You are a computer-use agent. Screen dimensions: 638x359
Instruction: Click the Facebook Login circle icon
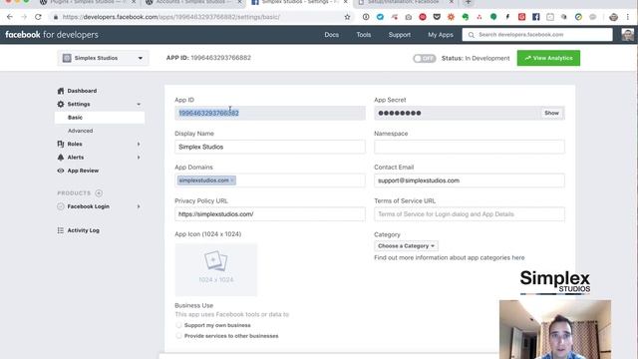[x=61, y=206]
